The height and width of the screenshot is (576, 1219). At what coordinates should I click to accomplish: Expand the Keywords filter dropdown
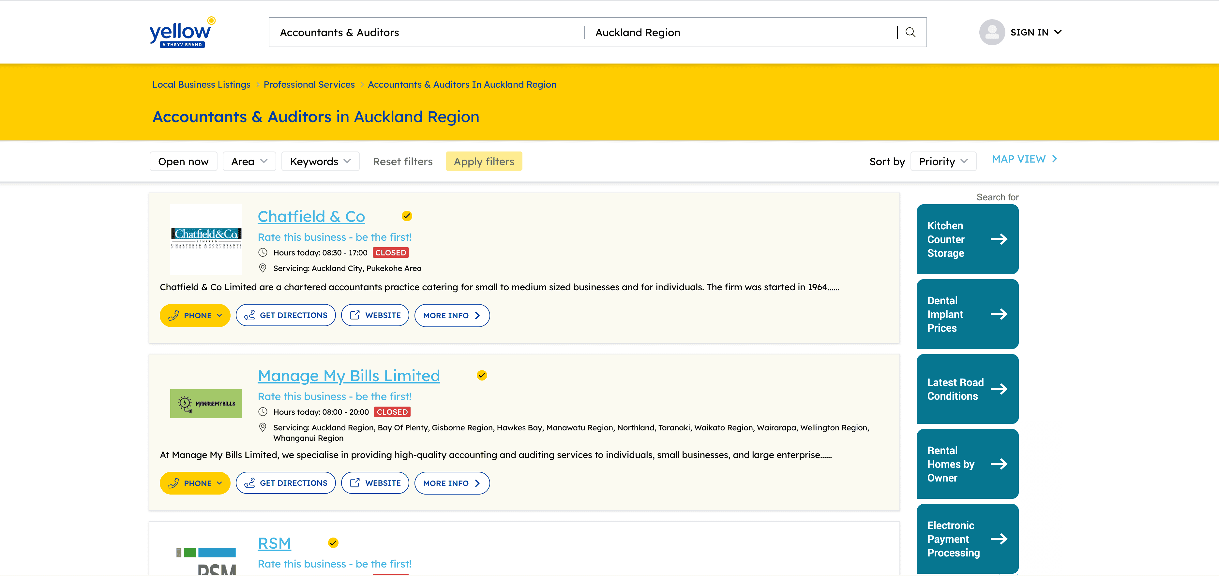click(320, 161)
